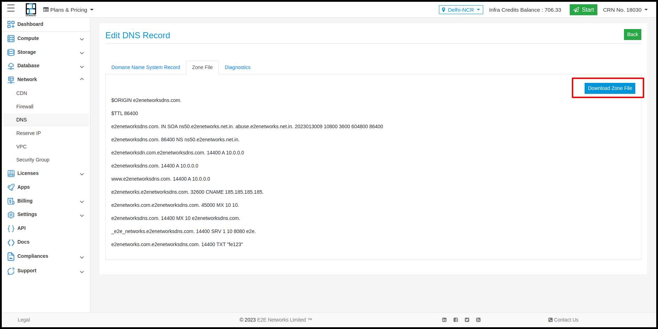Click the Download Zone File button
658x329 pixels.
coord(610,88)
